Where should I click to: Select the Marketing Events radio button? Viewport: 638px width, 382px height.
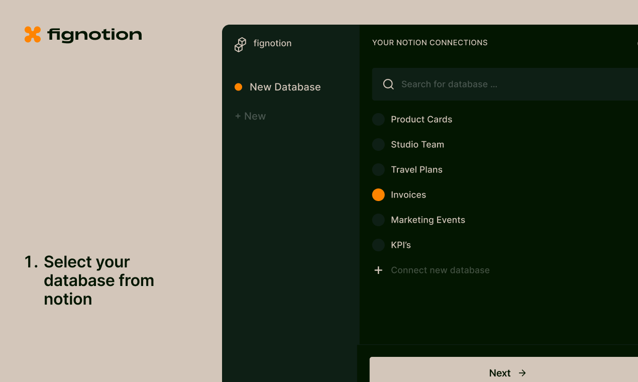click(378, 220)
